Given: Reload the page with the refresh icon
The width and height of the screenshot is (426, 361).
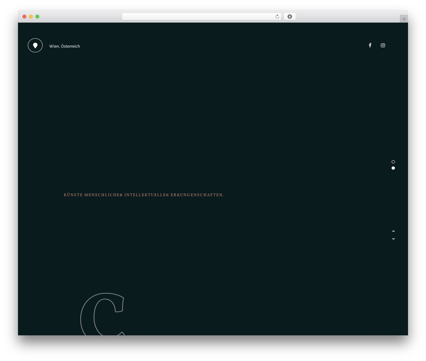Looking at the screenshot, I should pyautogui.click(x=277, y=17).
